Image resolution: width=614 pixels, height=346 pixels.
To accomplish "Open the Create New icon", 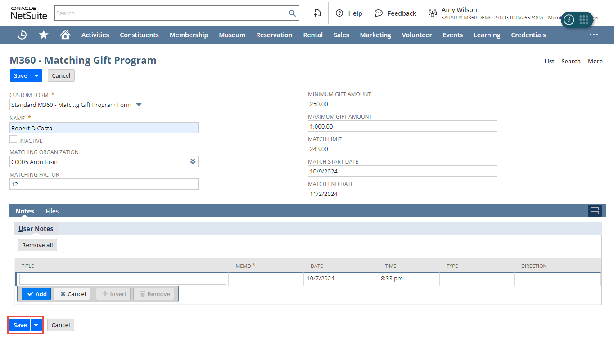I will 317,13.
